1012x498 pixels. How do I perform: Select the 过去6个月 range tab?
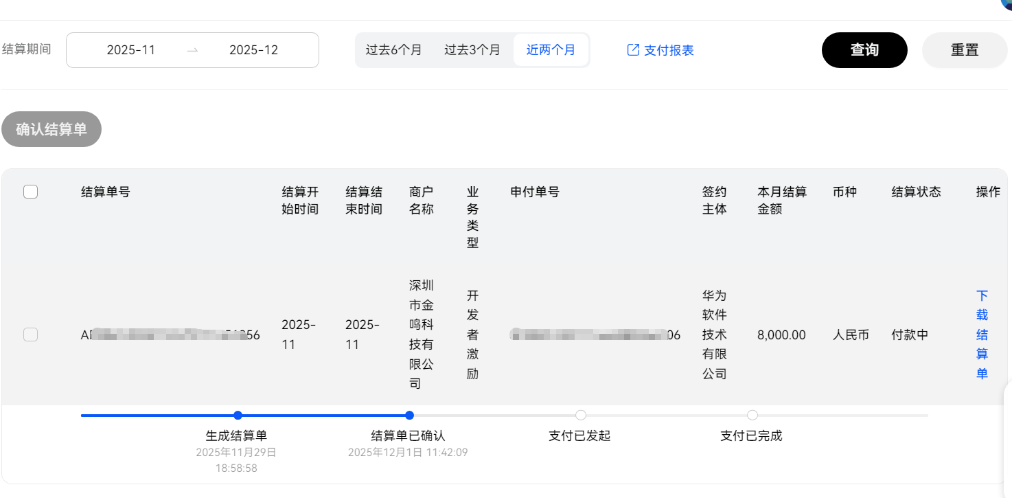tap(393, 50)
